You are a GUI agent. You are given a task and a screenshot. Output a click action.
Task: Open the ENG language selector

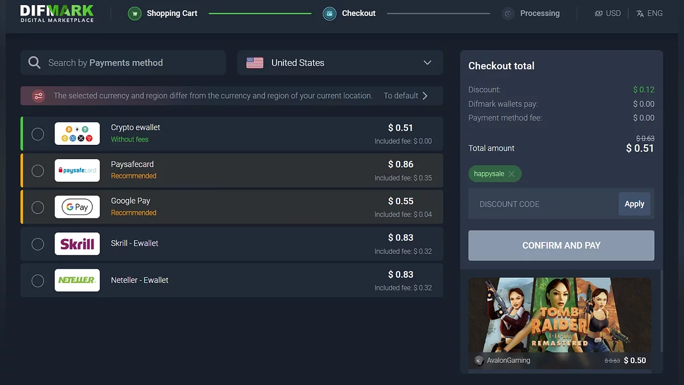pos(649,13)
